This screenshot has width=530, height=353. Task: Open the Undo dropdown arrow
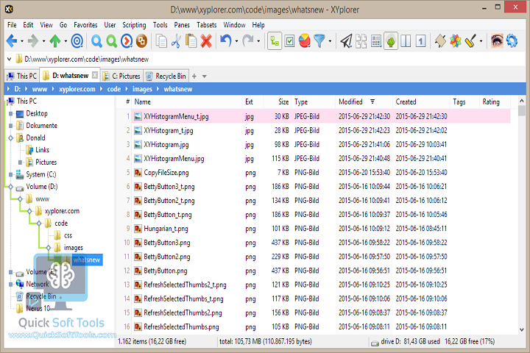236,41
